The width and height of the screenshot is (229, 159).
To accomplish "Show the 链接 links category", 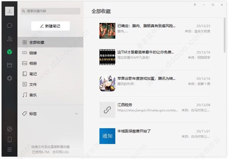I will point(50,53).
